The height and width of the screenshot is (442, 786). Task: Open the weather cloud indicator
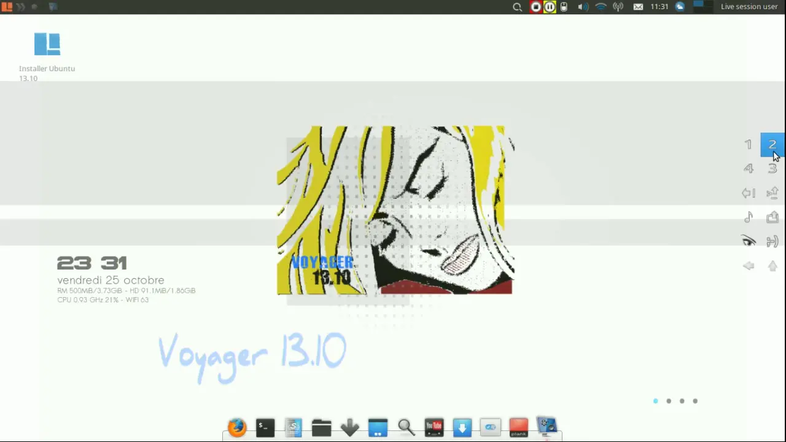(680, 7)
